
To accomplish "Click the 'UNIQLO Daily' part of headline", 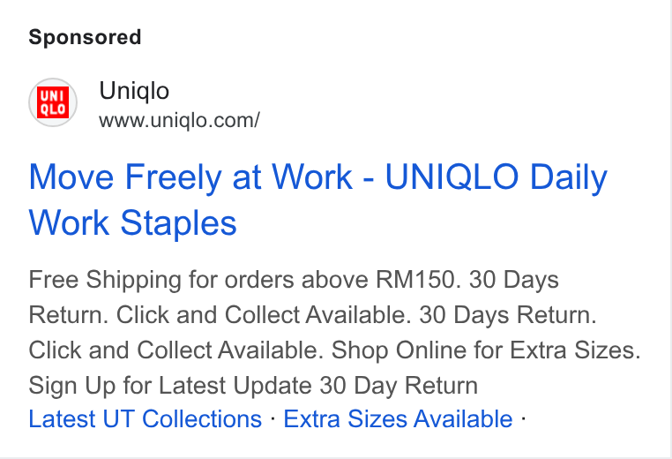I will (x=497, y=177).
